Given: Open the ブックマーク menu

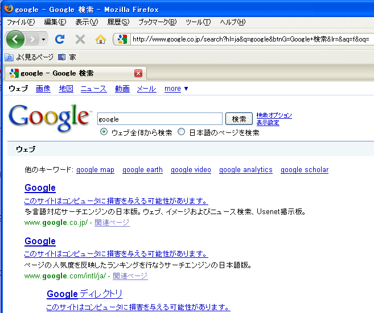Looking at the screenshot, I should [x=157, y=22].
